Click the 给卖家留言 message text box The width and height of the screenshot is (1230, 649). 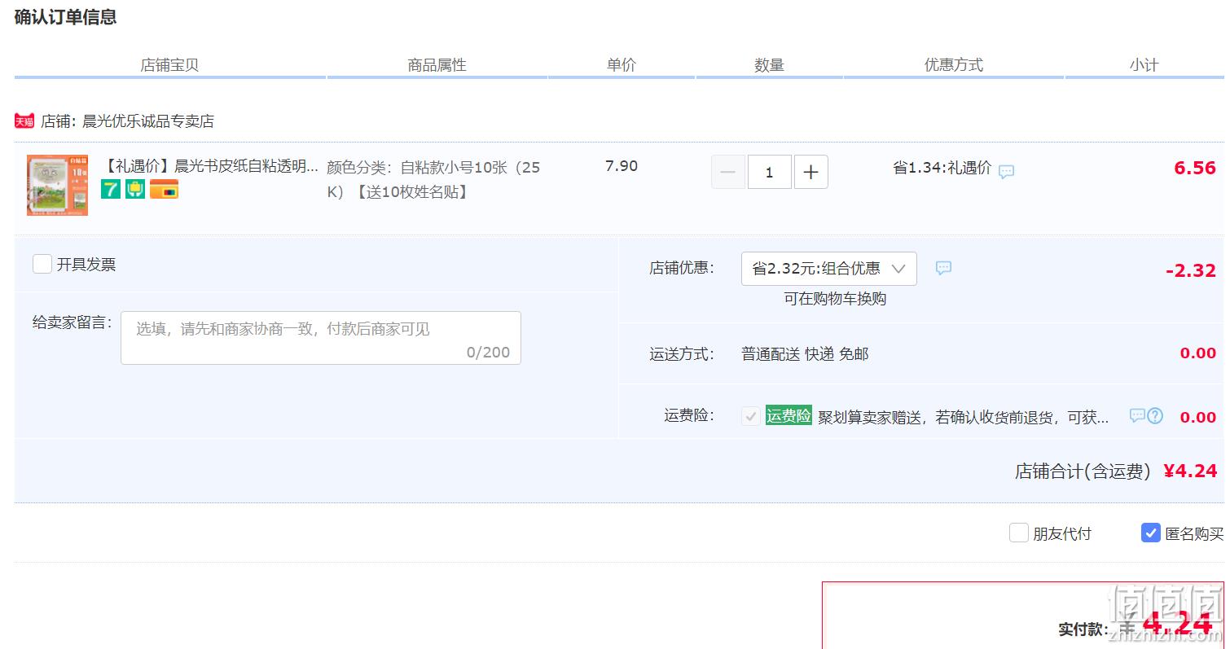[321, 338]
